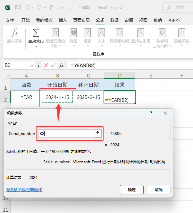Open the 财务 functions icon

point(73,33)
